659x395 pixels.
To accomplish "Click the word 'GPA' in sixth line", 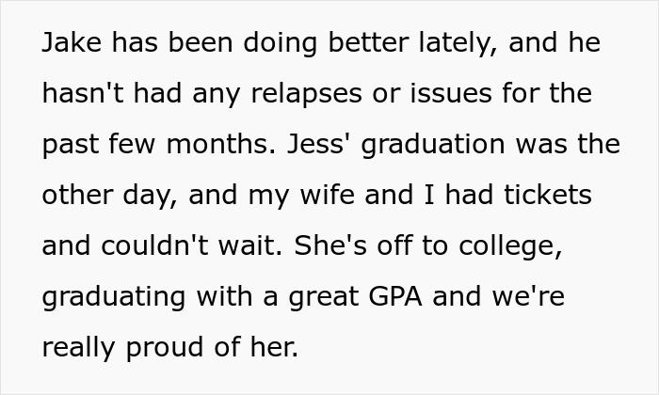I will [395, 296].
